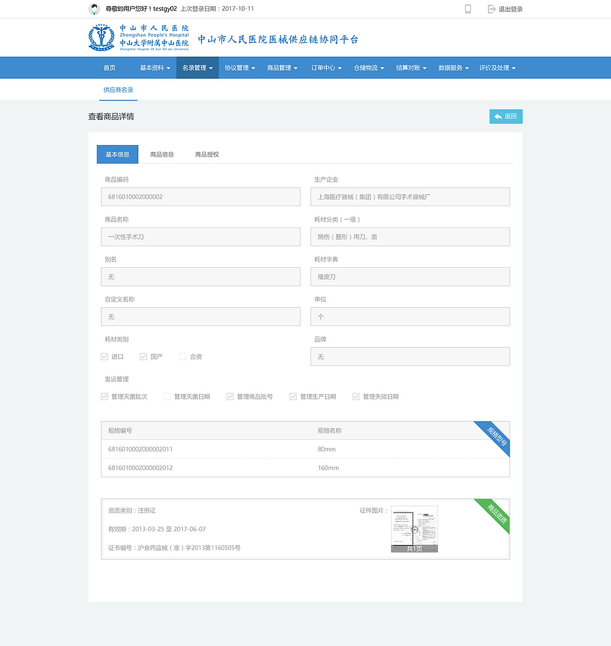Click the magnifier icon on certificate image

click(x=414, y=529)
